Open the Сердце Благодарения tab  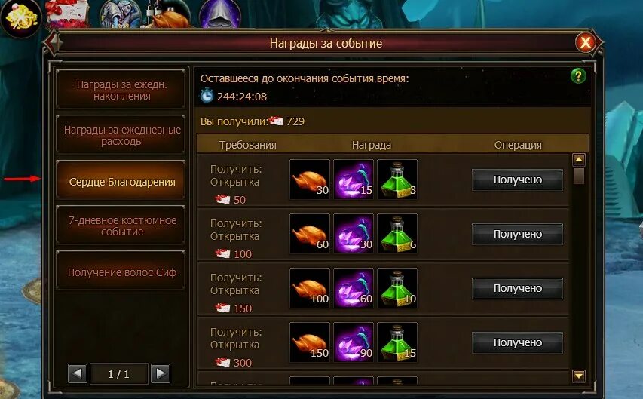121,180
